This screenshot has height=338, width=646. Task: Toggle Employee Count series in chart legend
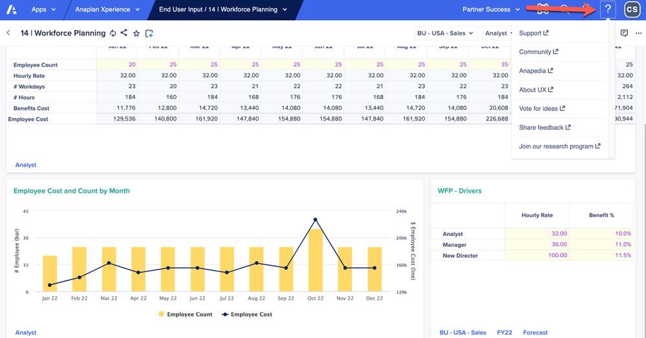click(x=186, y=314)
